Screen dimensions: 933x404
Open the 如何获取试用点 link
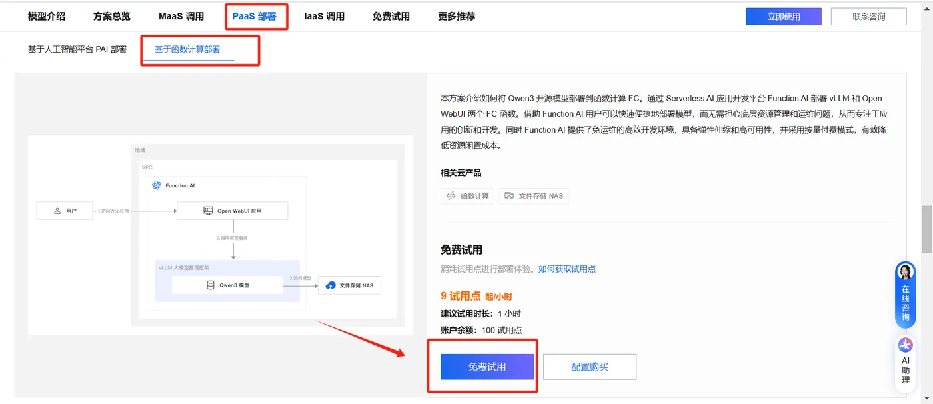[x=567, y=269]
